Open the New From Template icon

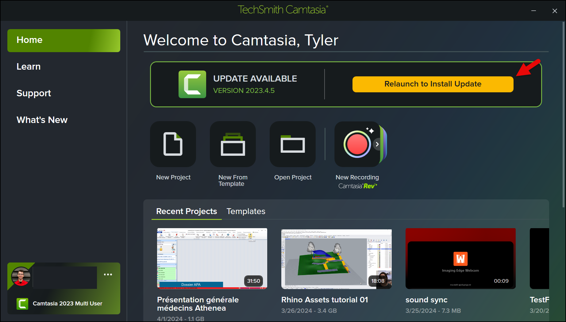(x=233, y=144)
